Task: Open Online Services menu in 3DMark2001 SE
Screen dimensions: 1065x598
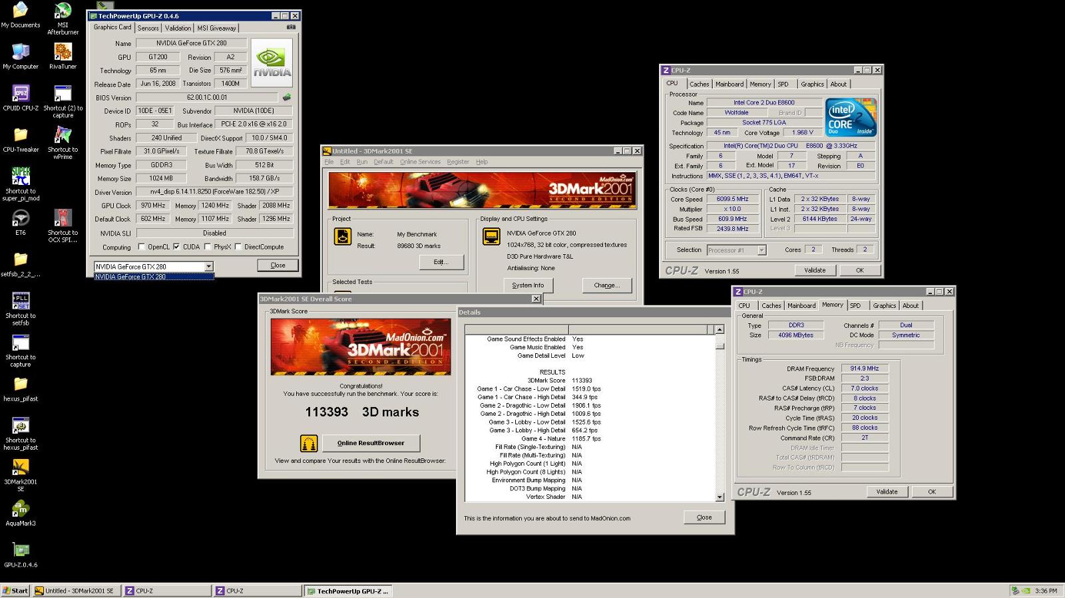Action: (420, 162)
